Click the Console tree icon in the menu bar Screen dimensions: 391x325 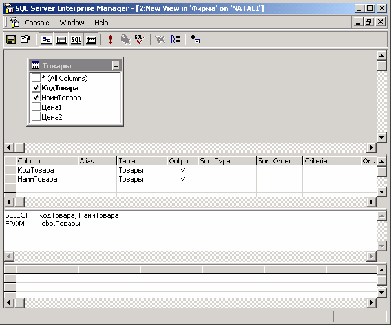(14, 23)
